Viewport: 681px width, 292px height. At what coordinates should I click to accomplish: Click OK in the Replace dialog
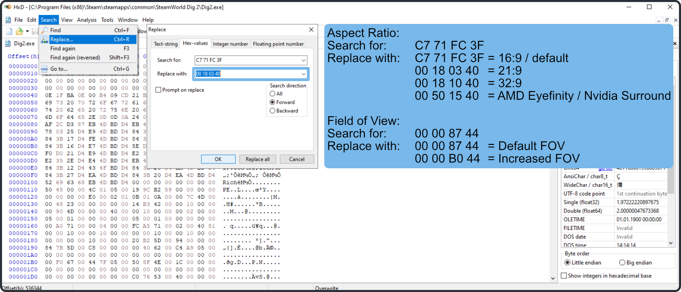tap(218, 159)
